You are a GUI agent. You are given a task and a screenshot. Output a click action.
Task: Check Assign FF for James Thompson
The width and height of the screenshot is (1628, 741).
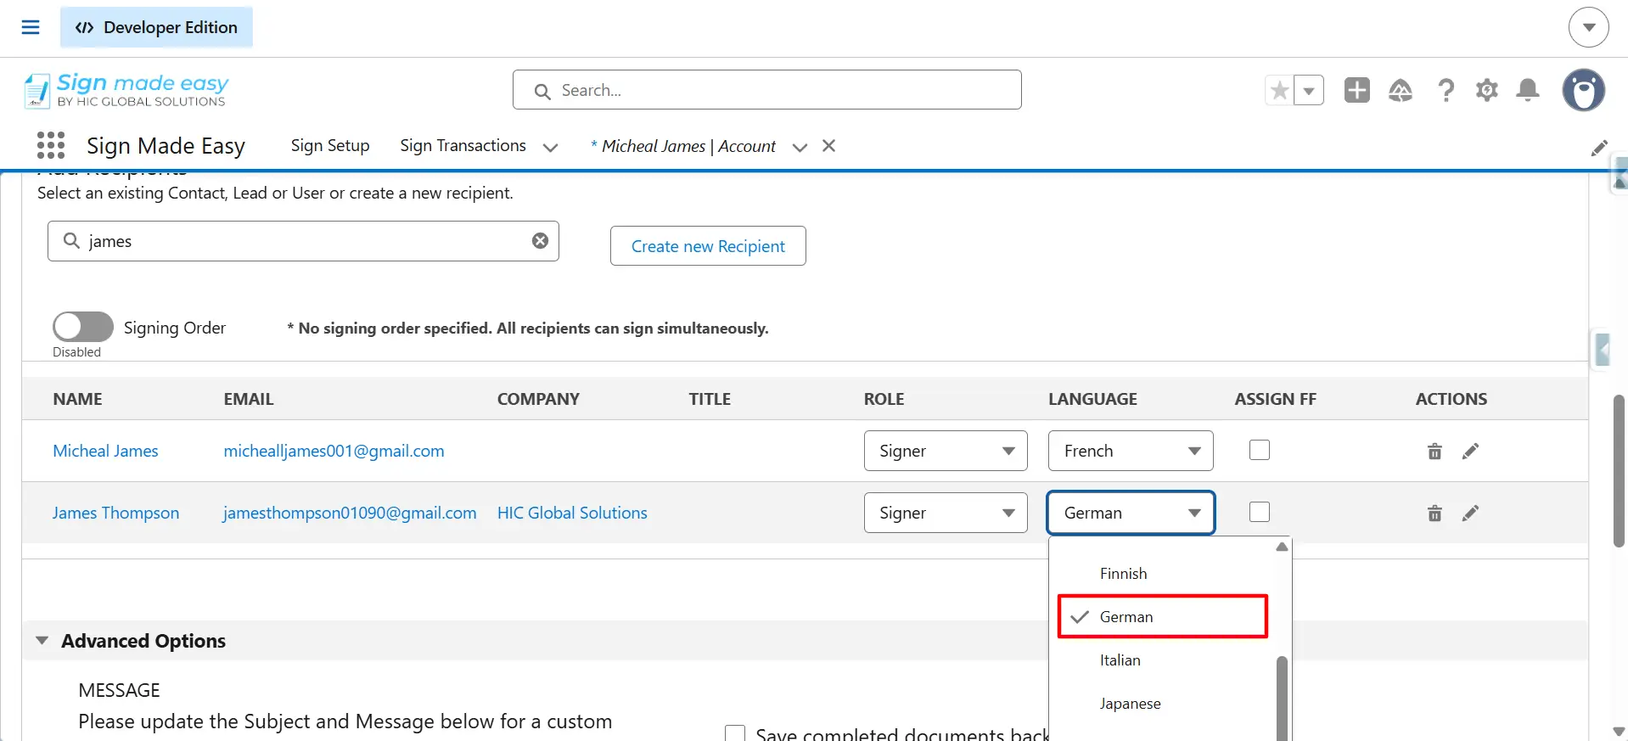point(1260,512)
